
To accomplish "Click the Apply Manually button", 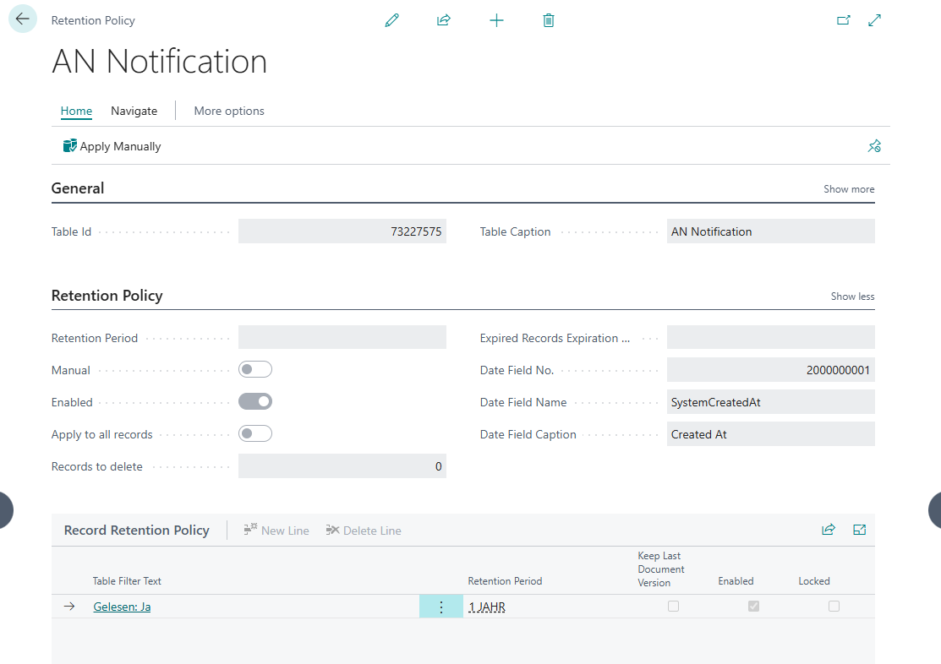I will (112, 146).
